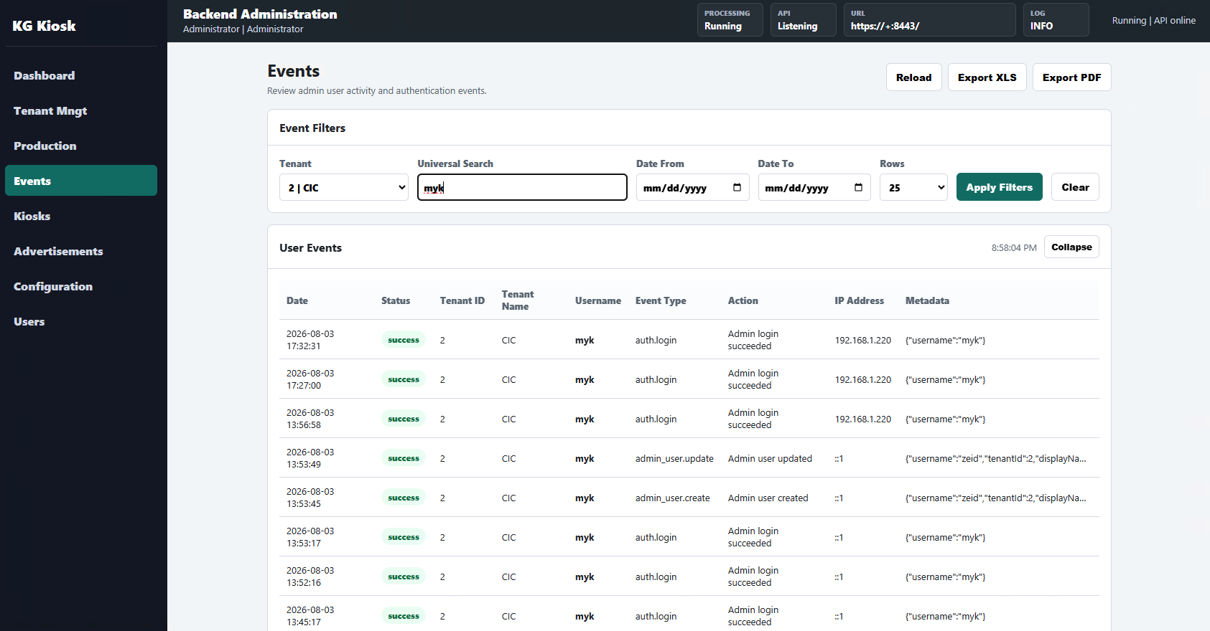This screenshot has width=1210, height=631.
Task: Navigate to Advertisements
Action: pyautogui.click(x=81, y=251)
